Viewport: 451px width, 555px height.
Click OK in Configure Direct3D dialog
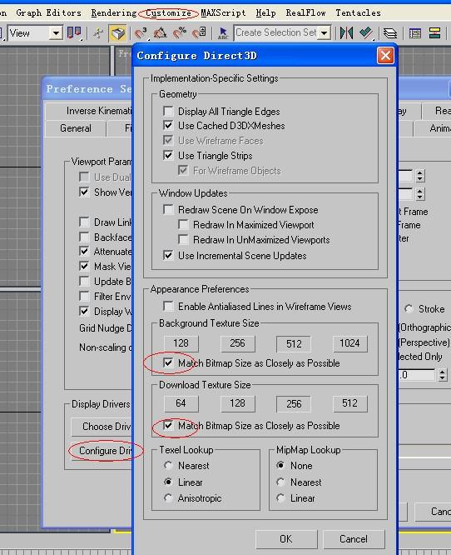click(286, 539)
